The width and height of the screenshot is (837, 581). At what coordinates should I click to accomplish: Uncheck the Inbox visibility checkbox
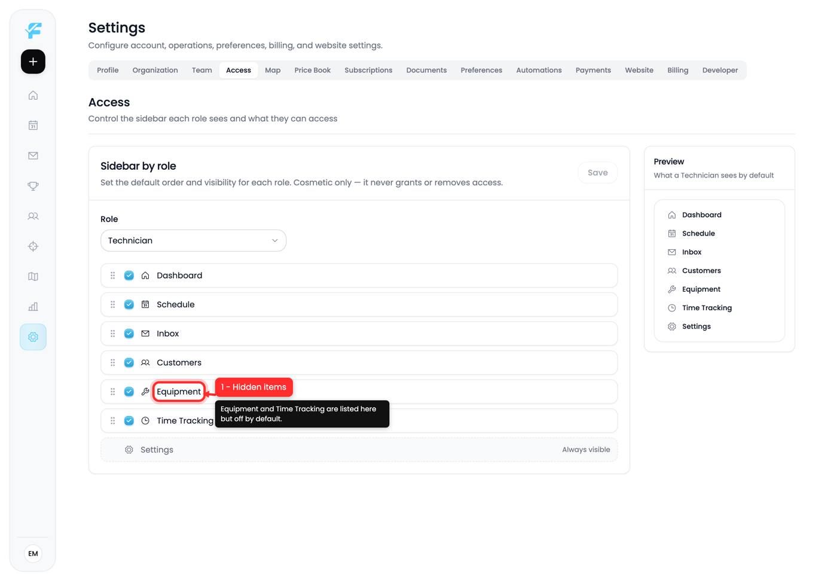[x=129, y=334]
